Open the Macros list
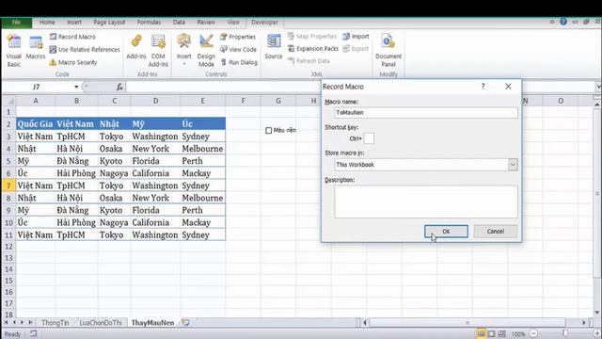Viewport: 602px width, 339px height. 36,48
